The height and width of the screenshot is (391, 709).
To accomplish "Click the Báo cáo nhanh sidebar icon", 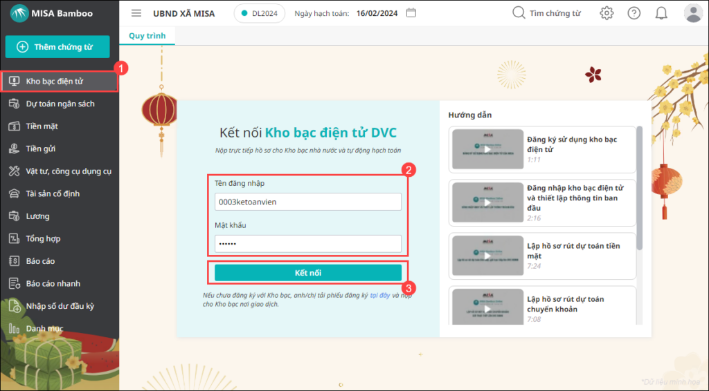I will point(14,283).
